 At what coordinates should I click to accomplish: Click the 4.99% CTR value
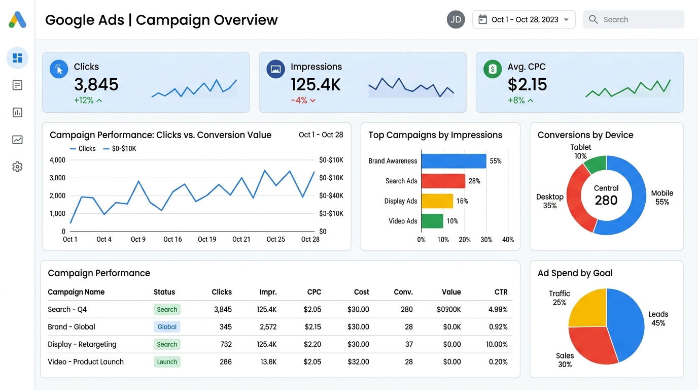pos(498,309)
